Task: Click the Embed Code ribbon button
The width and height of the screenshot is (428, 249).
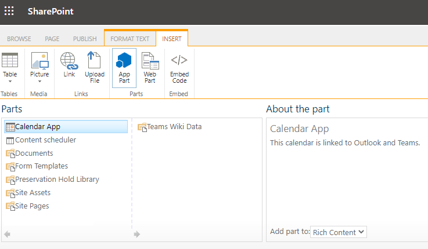Action: pos(179,68)
